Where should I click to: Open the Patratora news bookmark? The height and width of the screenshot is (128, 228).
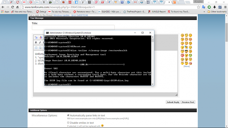pyautogui.click(x=85, y=12)
